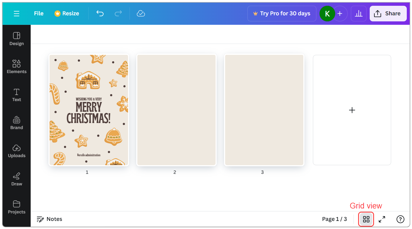Open the Projects panel
Screen dimensions: 412x229
[x=16, y=207]
